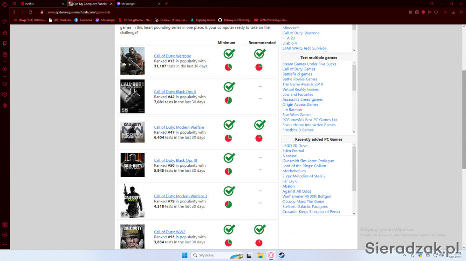The image size is (466, 261).
Task: Open File Explorer from the taskbar
Action: tap(260, 255)
